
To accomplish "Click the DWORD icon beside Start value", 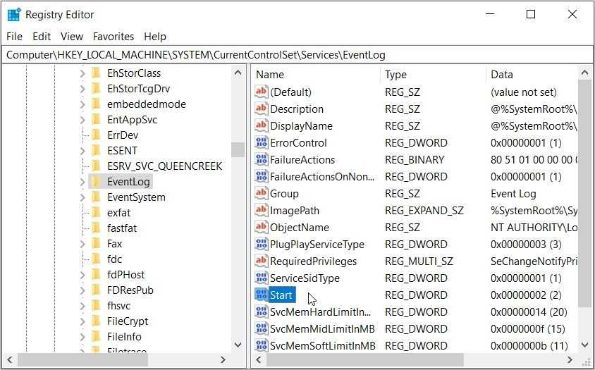I will point(261,295).
